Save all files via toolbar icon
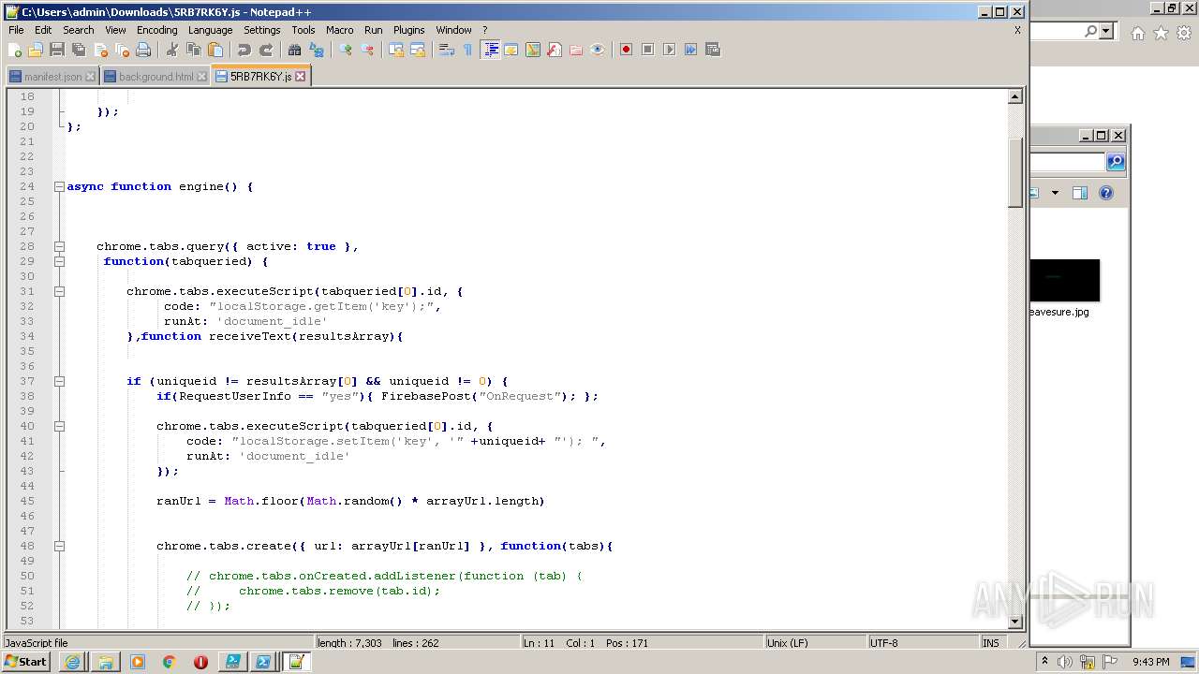The image size is (1199, 674). pyautogui.click(x=79, y=50)
